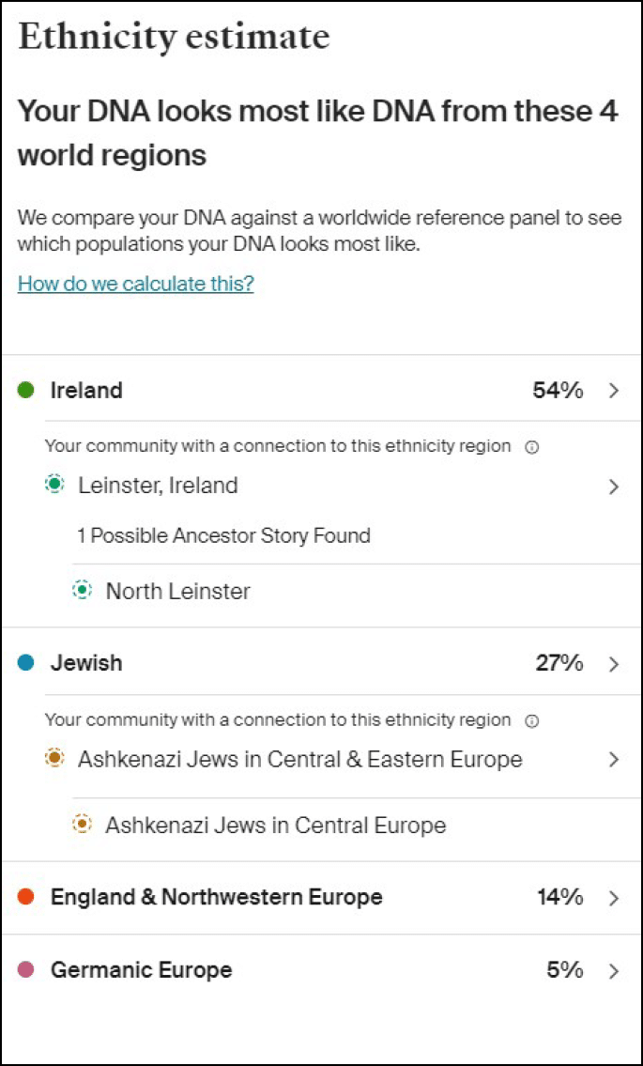This screenshot has width=643, height=1066.
Task: Click the pink Germanic Europe dot
Action: (26, 969)
